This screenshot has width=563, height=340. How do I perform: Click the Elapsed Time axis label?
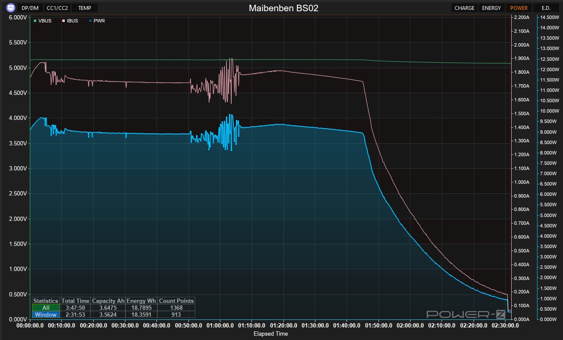[x=270, y=334]
